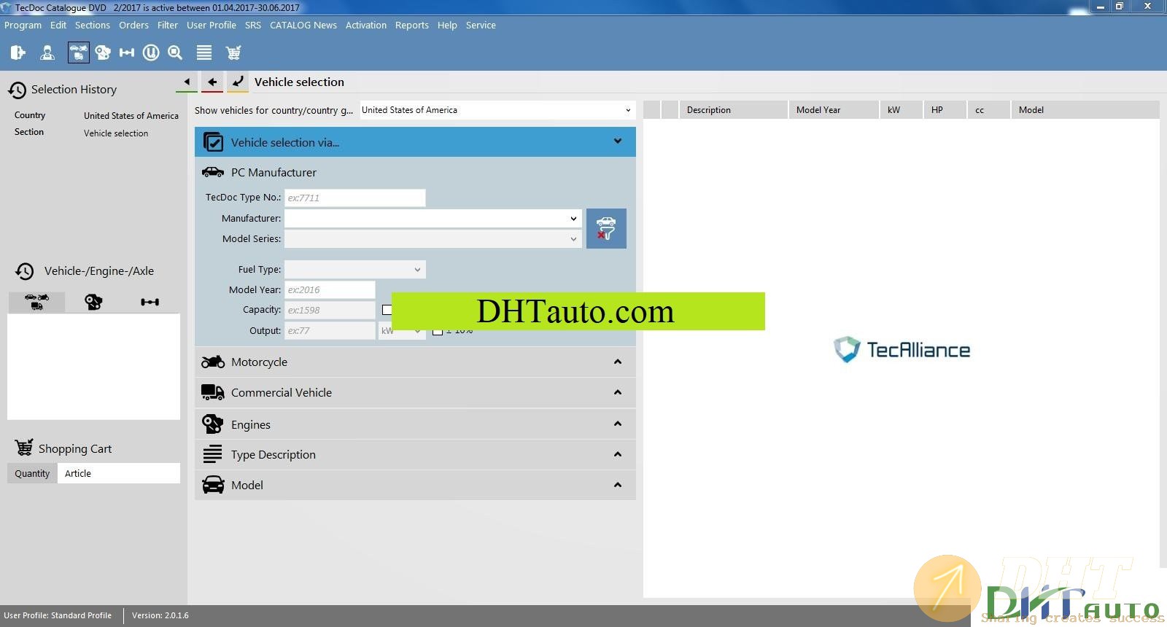Open the Filter menu
1167x627 pixels.
click(168, 25)
